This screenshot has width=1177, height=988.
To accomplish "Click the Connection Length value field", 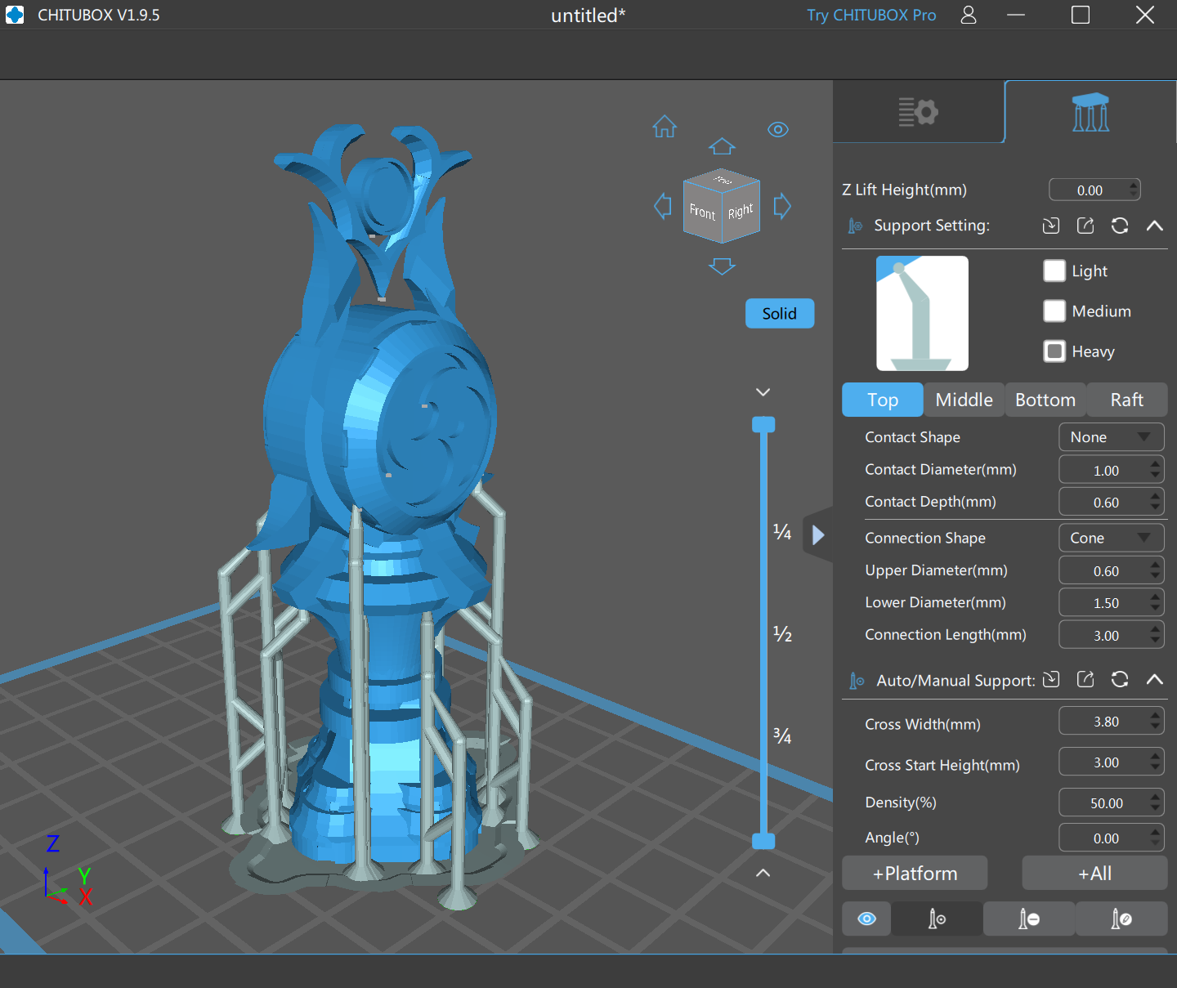I will [1112, 635].
